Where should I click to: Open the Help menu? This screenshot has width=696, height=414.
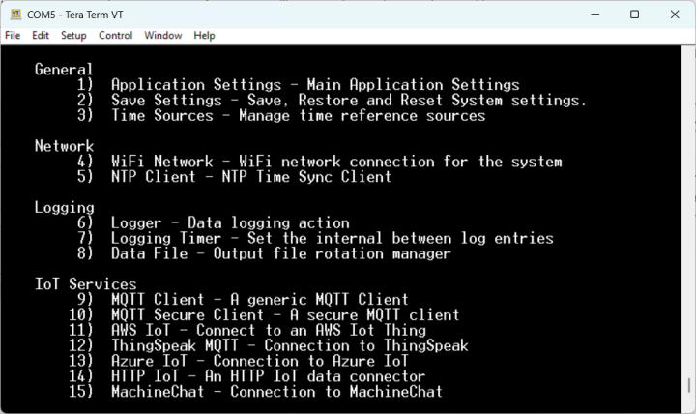coord(204,35)
